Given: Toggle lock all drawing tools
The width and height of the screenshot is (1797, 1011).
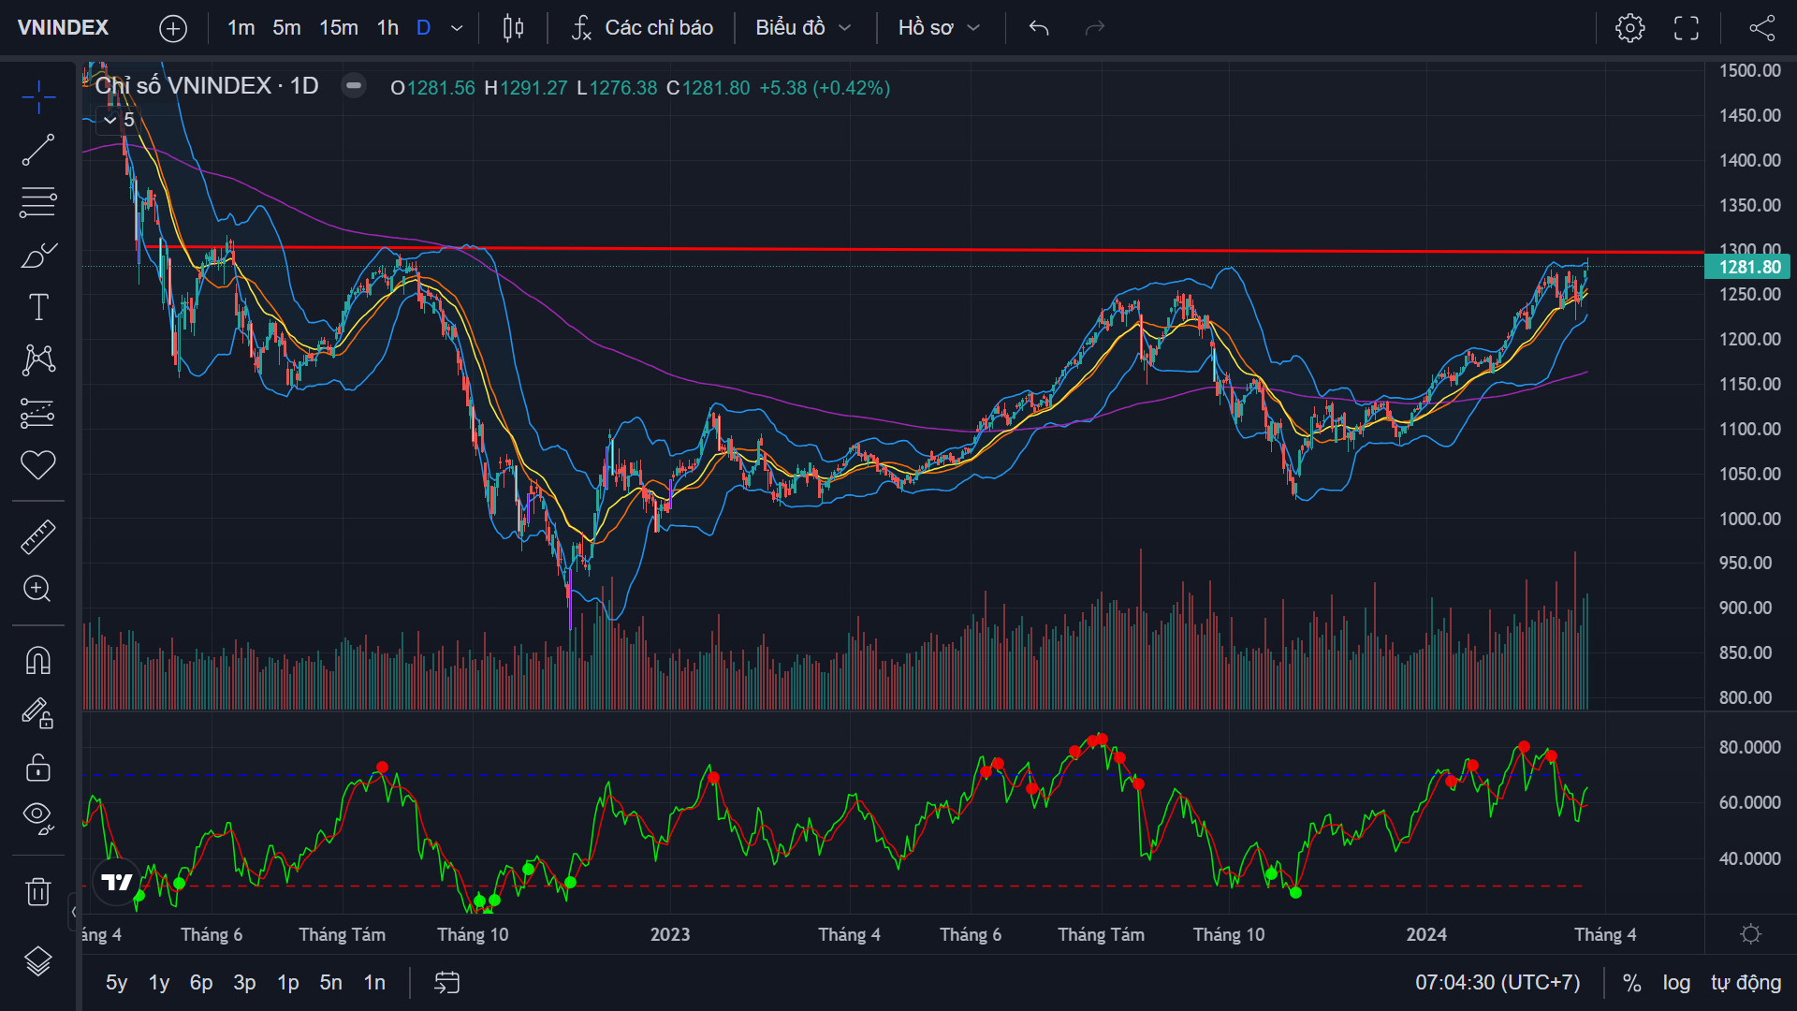Looking at the screenshot, I should [38, 768].
